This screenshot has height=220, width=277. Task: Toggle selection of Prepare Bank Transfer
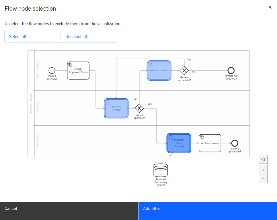tap(178, 143)
